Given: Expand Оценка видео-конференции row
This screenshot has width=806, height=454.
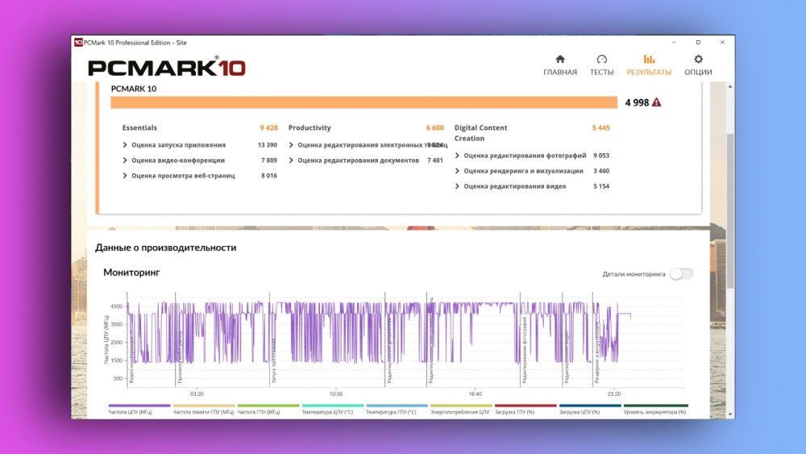Looking at the screenshot, I should tap(125, 160).
